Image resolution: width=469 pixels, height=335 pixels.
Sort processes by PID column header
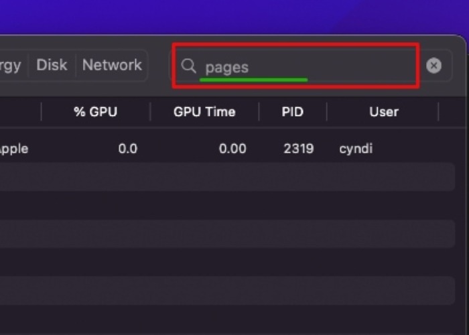tap(292, 112)
